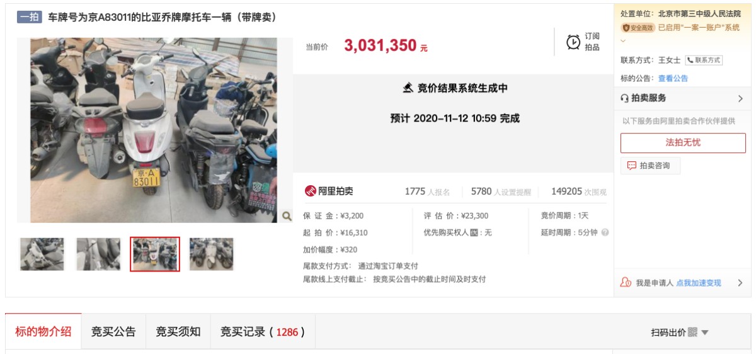
Task: Click the phone icon in 联系方式 button
Action: tap(690, 60)
